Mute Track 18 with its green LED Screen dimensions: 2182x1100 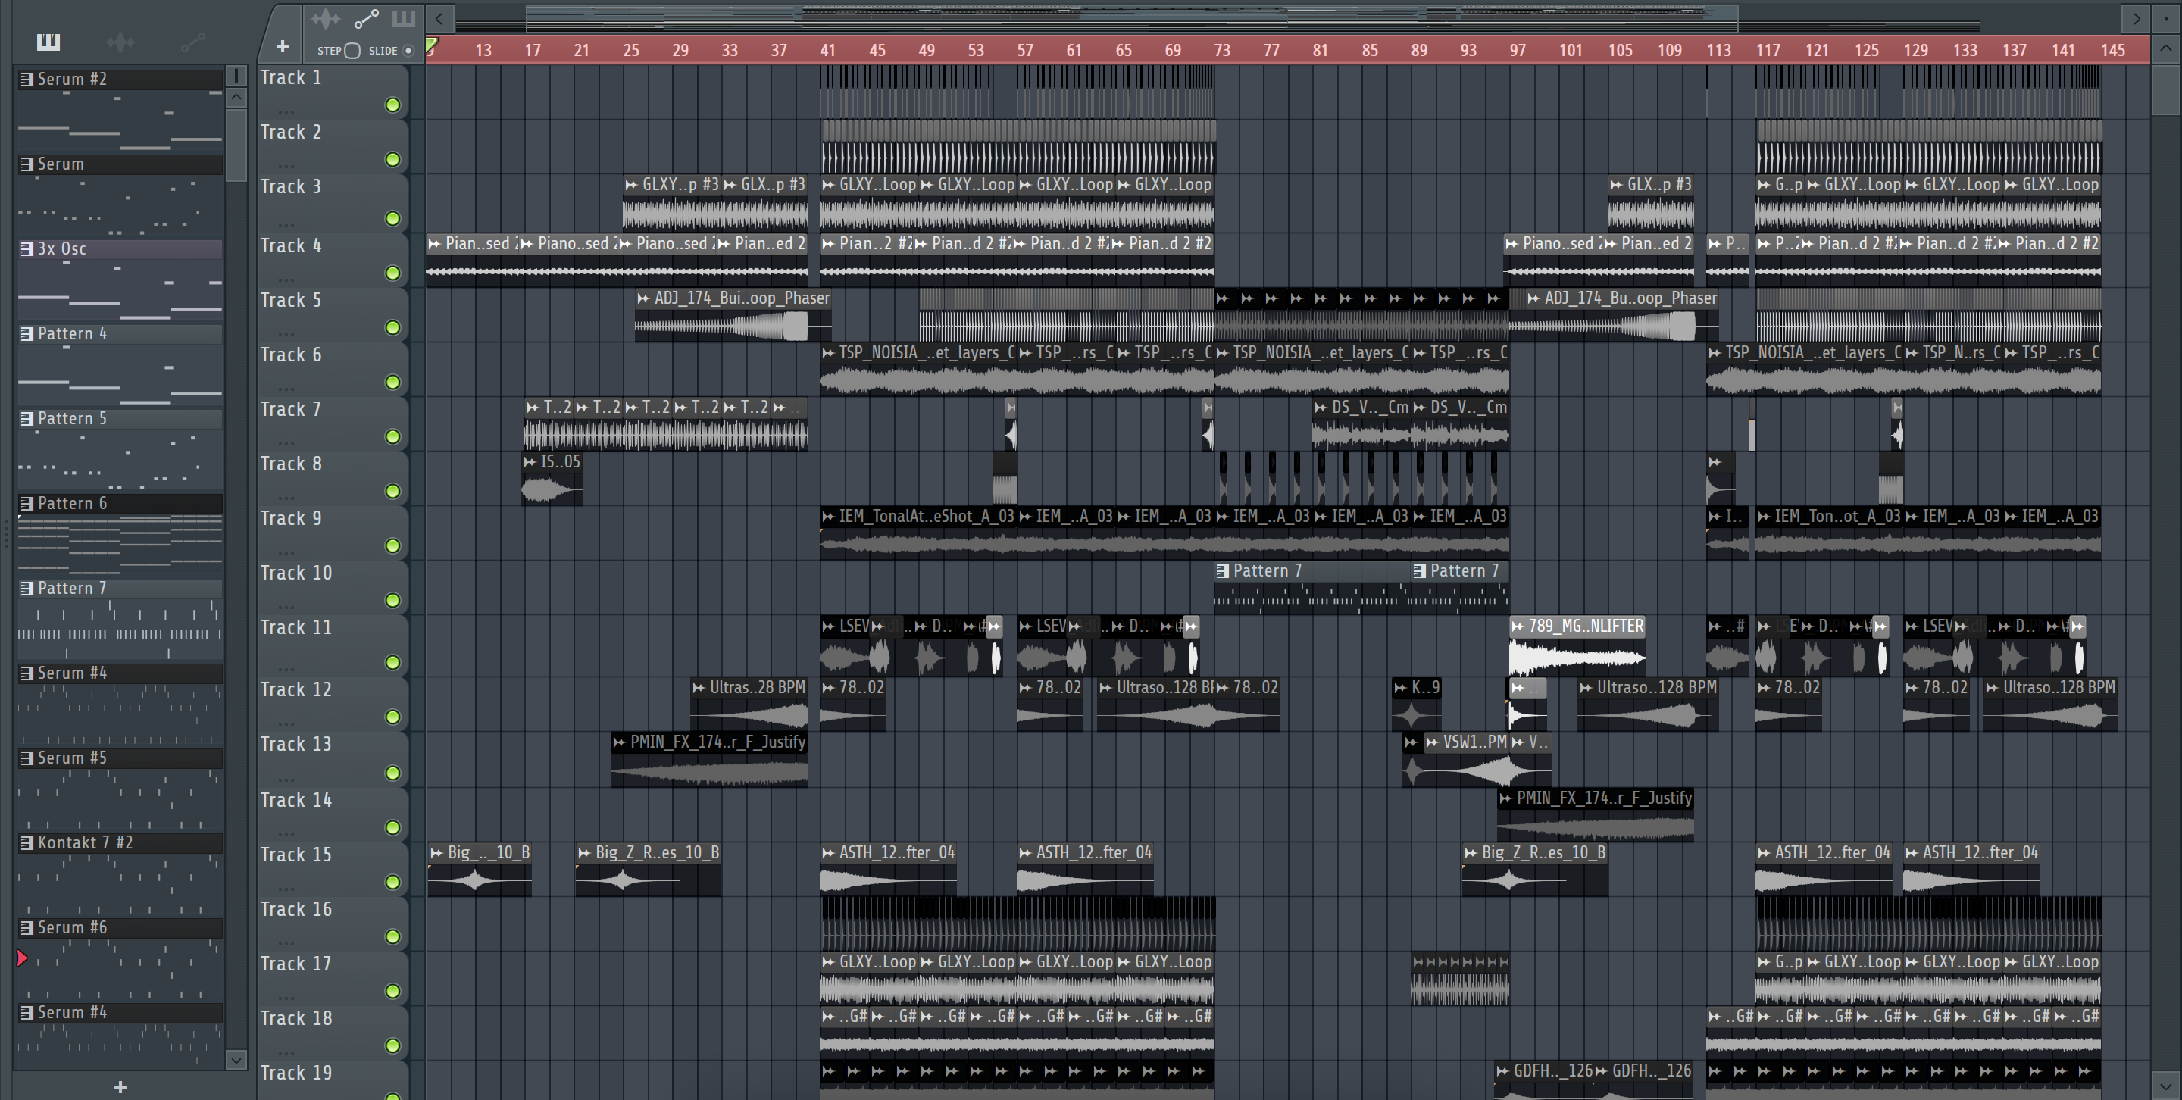point(393,1045)
